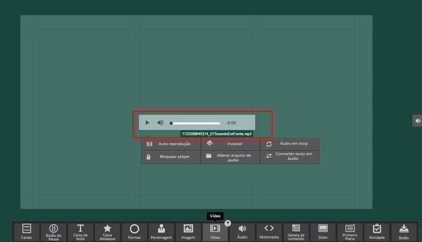Image resolution: width=422 pixels, height=242 pixels.
Task: Mute the audio player volume
Action: pos(160,123)
